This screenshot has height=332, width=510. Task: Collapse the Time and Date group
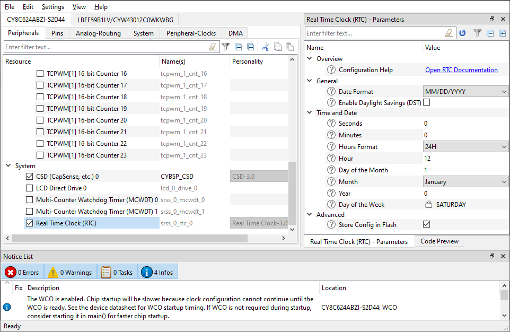tap(309, 112)
